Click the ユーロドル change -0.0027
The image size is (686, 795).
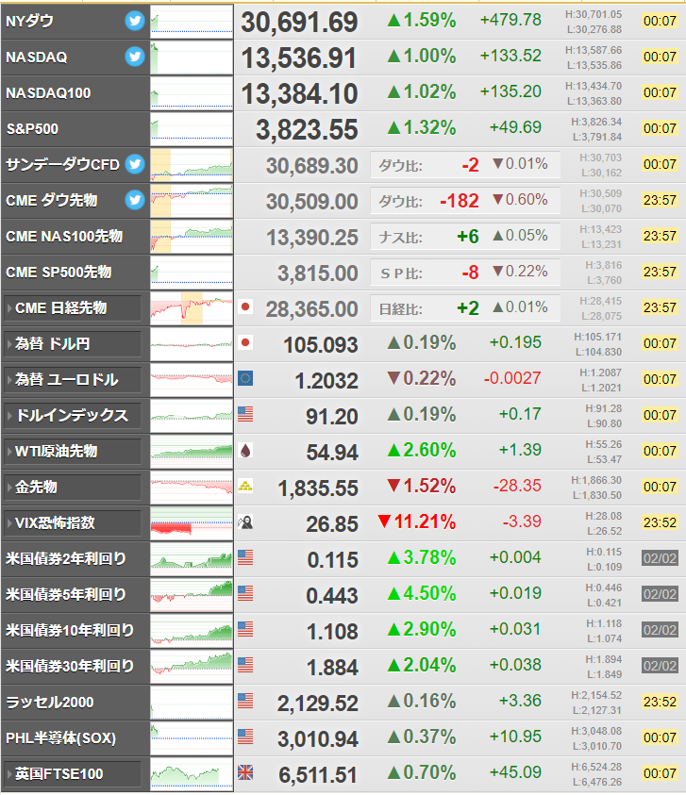pyautogui.click(x=512, y=378)
